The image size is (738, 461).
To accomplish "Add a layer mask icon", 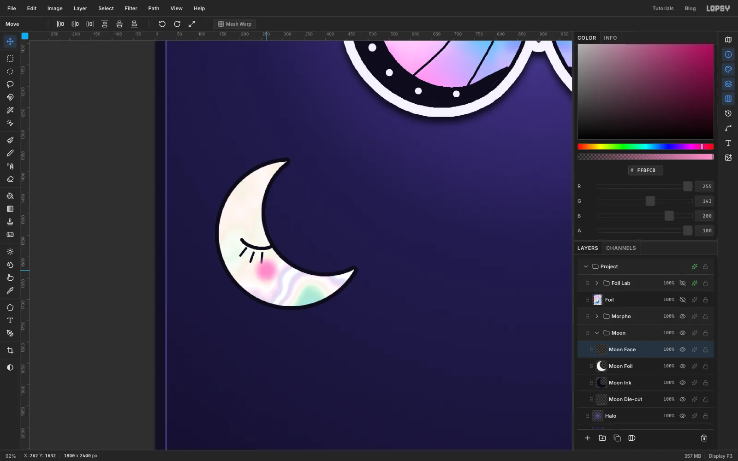I will (632, 438).
